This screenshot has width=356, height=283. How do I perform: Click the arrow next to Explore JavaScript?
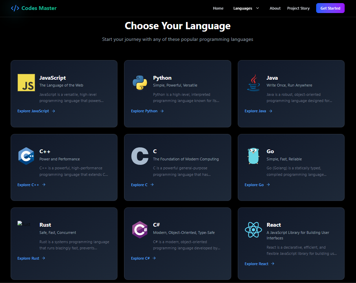[x=53, y=111]
